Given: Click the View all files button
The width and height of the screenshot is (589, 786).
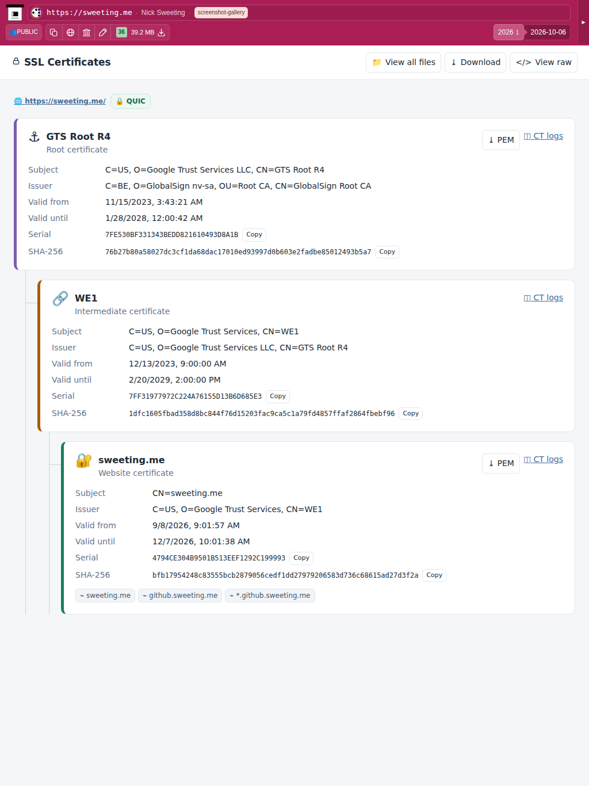Looking at the screenshot, I should click(x=403, y=62).
